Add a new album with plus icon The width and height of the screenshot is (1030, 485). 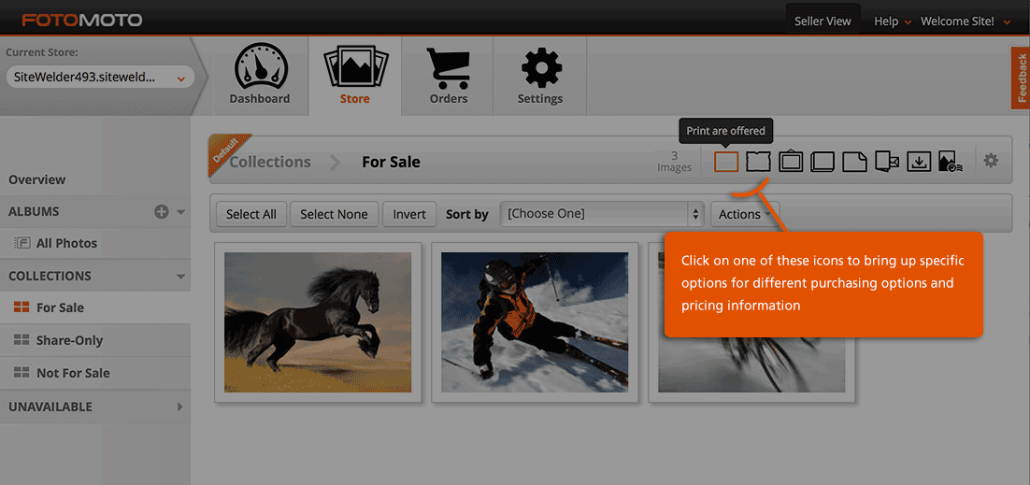[x=161, y=212]
